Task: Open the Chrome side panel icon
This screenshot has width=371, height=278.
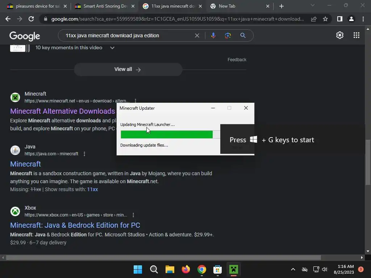Action: [x=340, y=19]
